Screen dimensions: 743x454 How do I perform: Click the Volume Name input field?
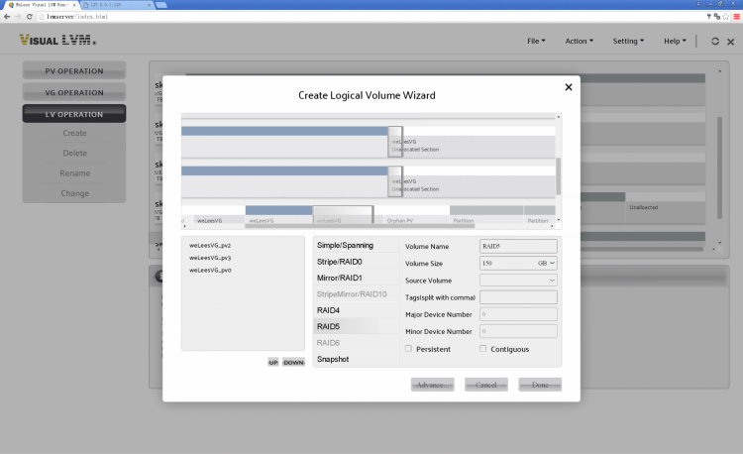pyautogui.click(x=518, y=246)
